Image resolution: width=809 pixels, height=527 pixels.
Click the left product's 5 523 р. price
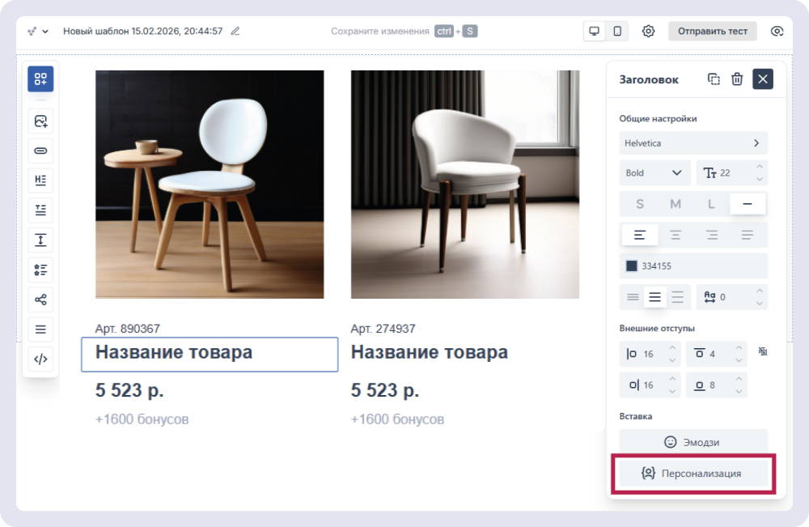tap(129, 390)
